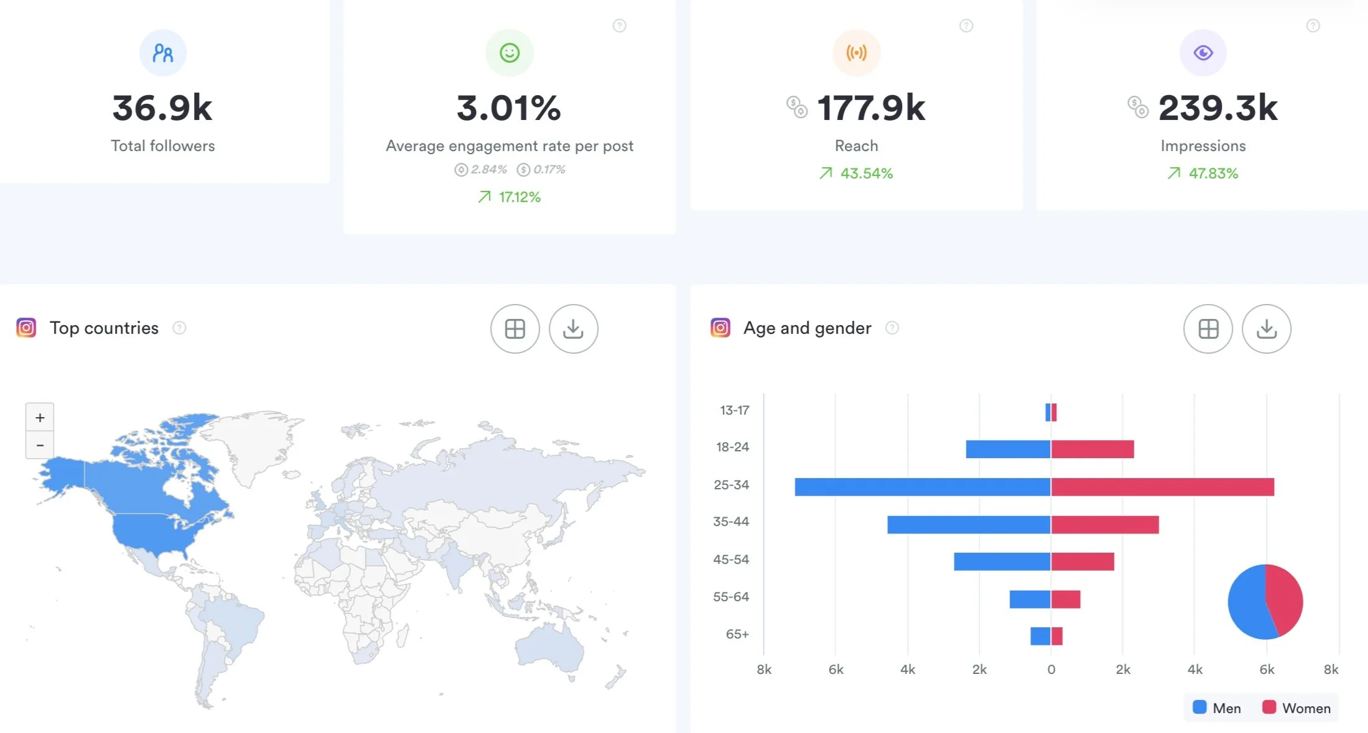
Task: Click the Impressions eye icon
Action: pyautogui.click(x=1203, y=53)
